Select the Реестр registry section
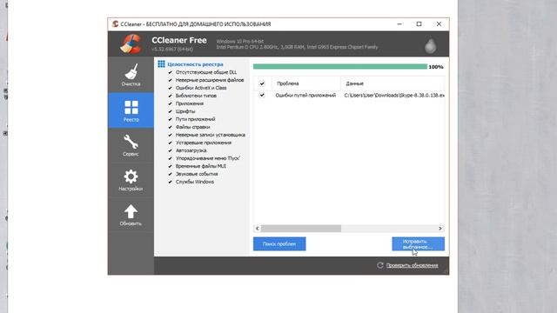Viewport: 557px width, 313px height. 131,110
